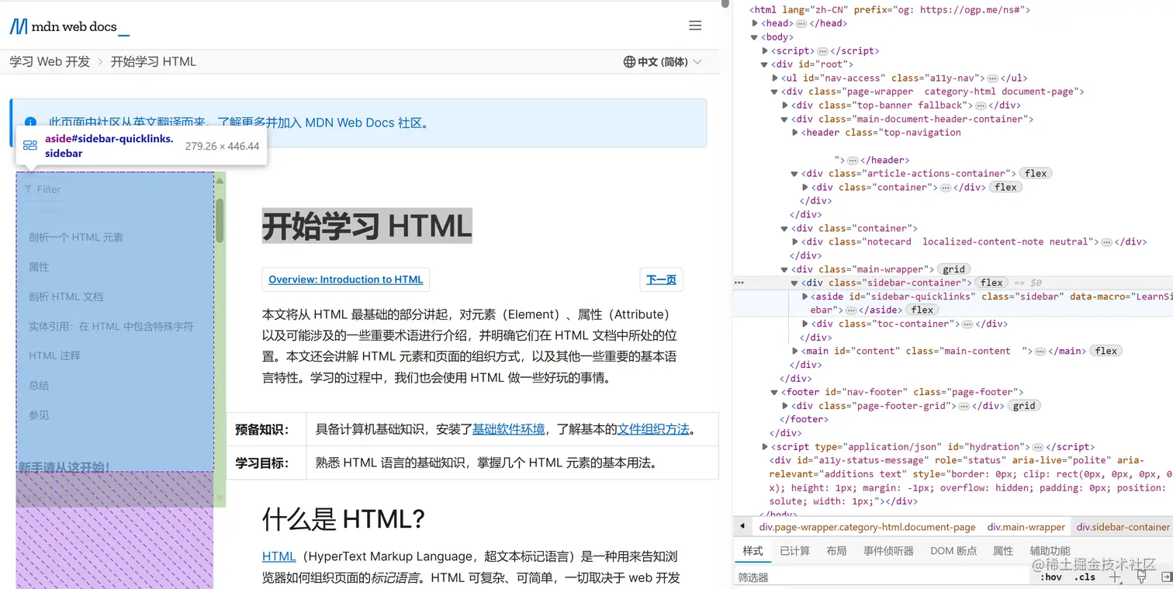Open the 布局 tab
The image size is (1173, 589).
coord(836,551)
